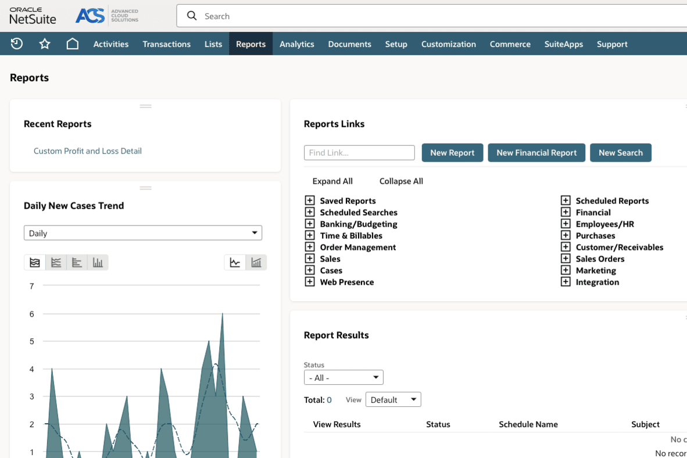Screen dimensions: 687x458
Task: Expand the Scheduled Reports category
Action: 566,201
